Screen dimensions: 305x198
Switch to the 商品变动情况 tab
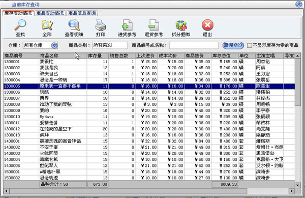[x=50, y=13]
